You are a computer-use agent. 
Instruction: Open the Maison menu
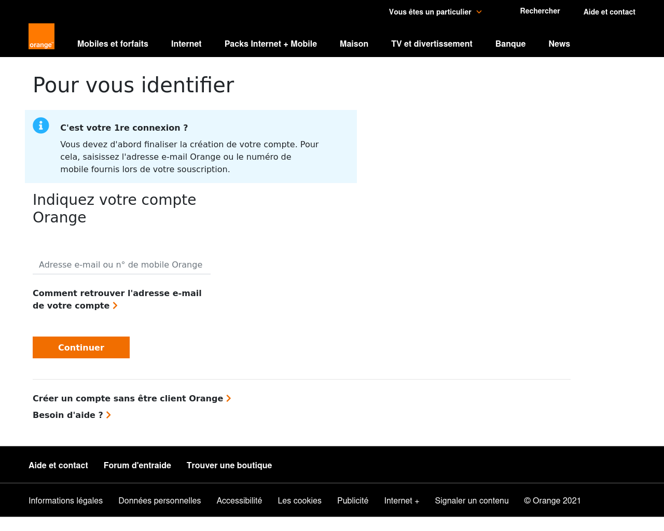pos(354,44)
